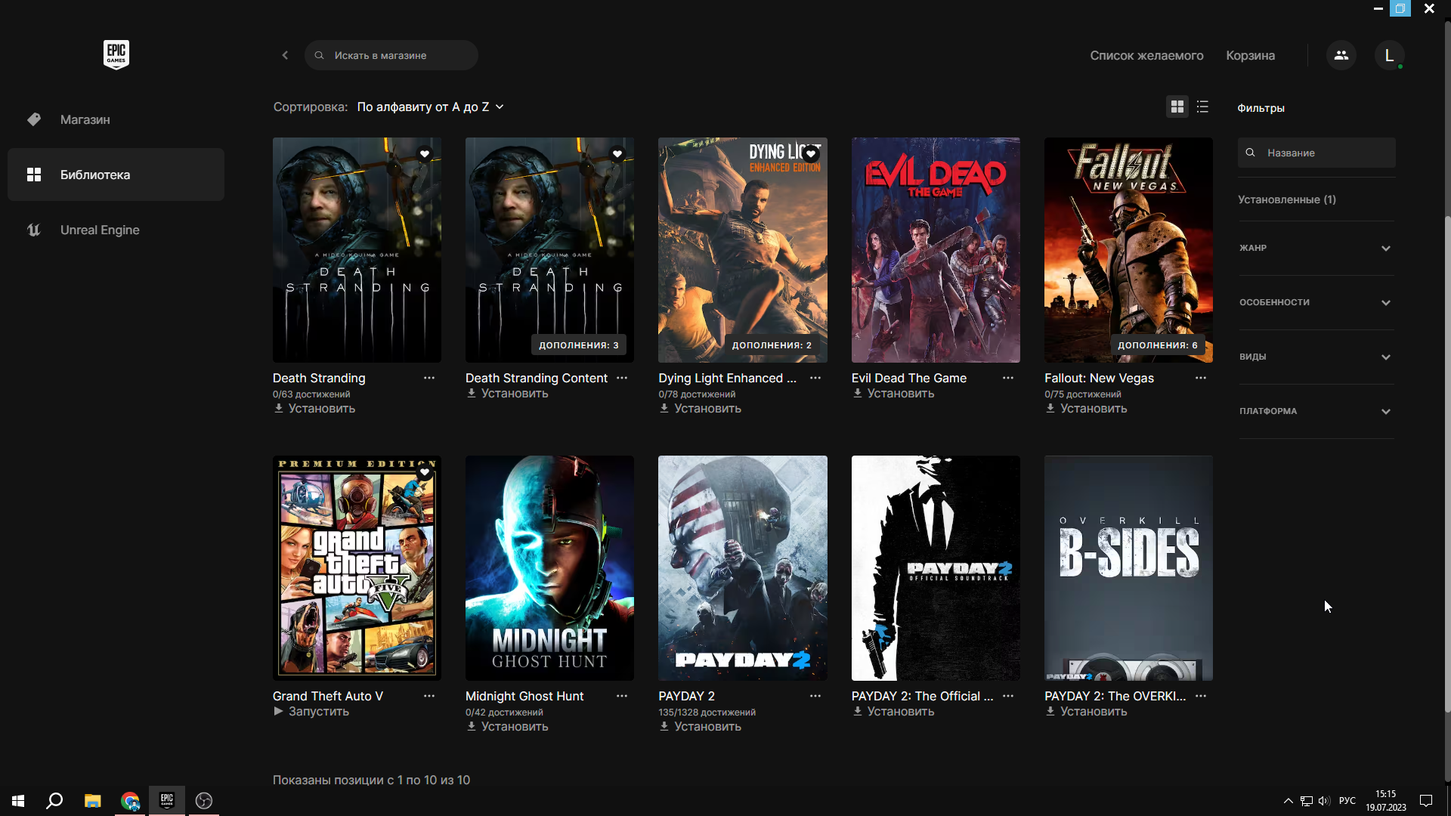Open more options for PAYDAY 2

point(815,696)
